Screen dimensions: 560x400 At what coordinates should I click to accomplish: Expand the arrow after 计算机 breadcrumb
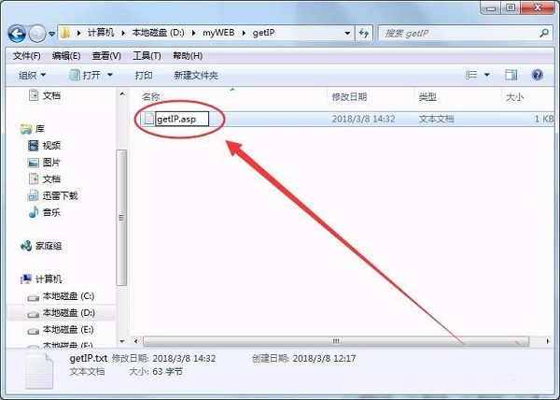123,33
